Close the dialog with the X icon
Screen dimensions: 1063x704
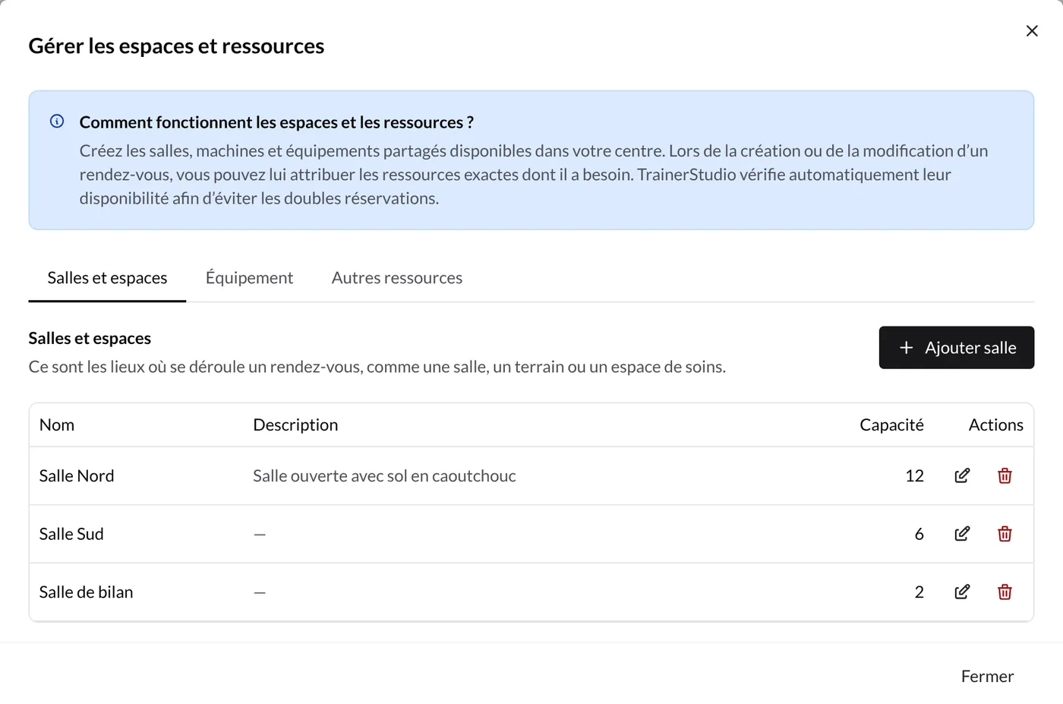click(1032, 31)
